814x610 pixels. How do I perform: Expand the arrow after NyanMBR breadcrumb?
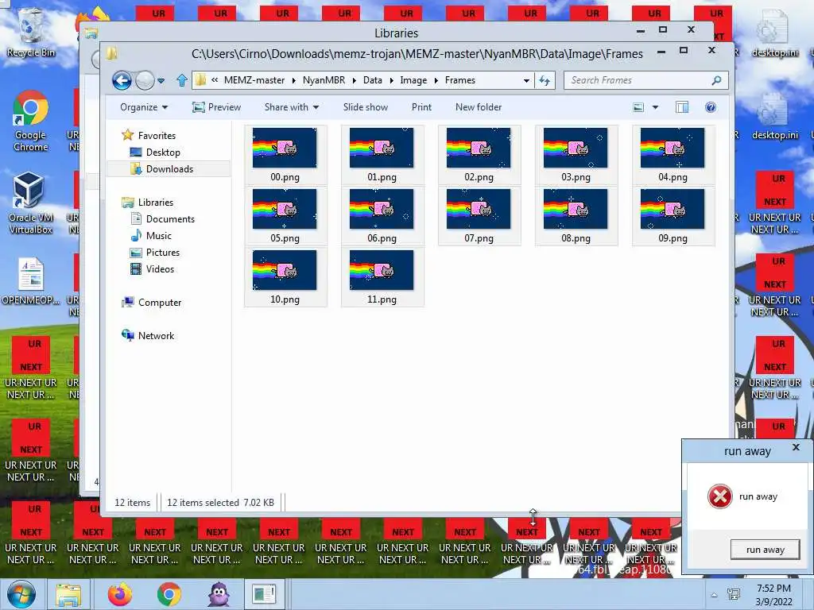pos(354,80)
